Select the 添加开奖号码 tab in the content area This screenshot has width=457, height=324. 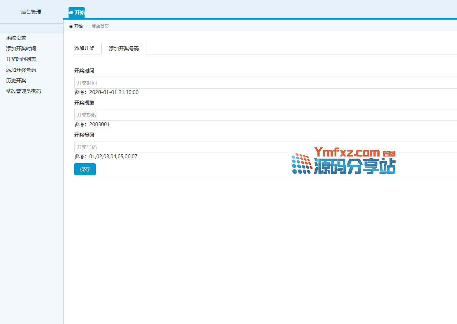pos(124,48)
